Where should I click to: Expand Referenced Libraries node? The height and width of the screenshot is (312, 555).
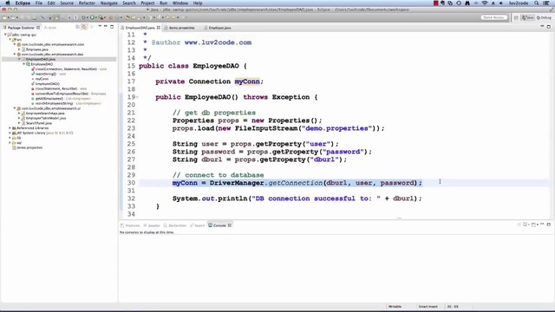point(10,128)
